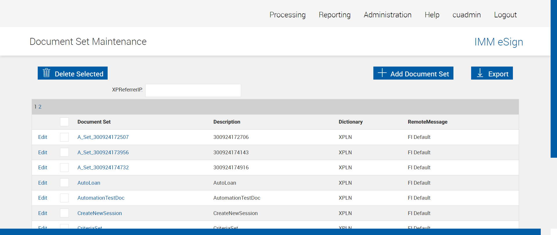557x235 pixels.
Task: Expand the Administration menu
Action: [x=388, y=15]
